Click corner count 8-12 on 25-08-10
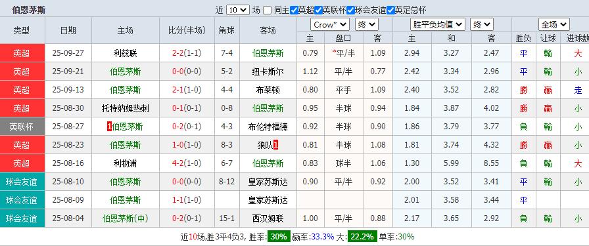589x246 pixels. [227, 182]
